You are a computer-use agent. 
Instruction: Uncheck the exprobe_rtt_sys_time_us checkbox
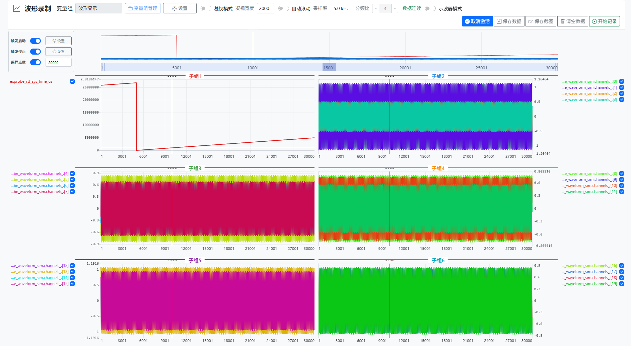pyautogui.click(x=72, y=81)
